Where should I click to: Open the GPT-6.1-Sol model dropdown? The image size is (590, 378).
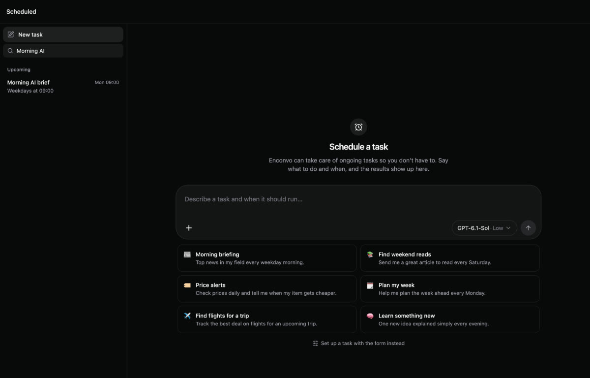point(484,228)
